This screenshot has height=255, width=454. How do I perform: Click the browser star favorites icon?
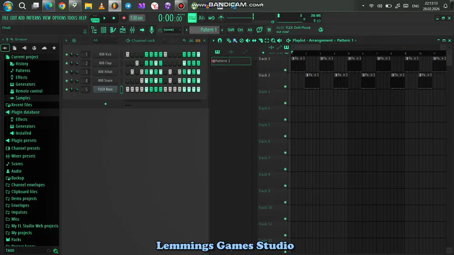[x=54, y=48]
